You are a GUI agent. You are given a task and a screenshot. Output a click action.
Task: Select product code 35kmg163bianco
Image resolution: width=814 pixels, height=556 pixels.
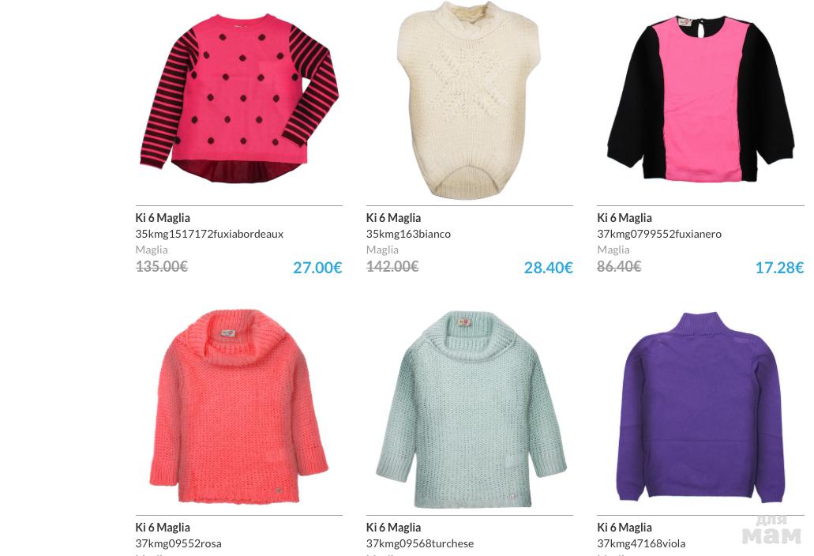[408, 234]
